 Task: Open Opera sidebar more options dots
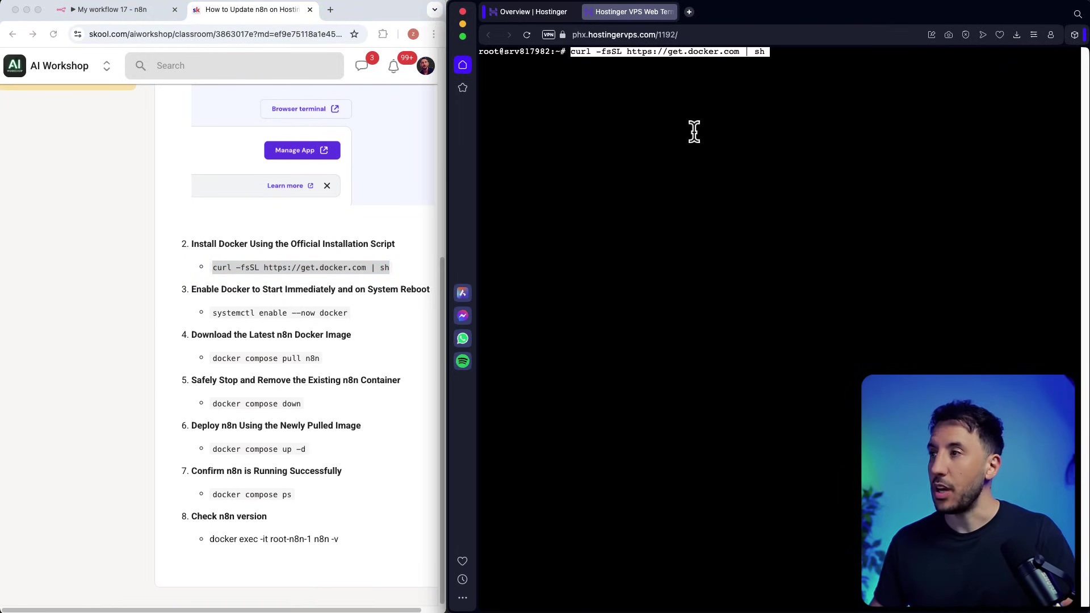click(463, 598)
